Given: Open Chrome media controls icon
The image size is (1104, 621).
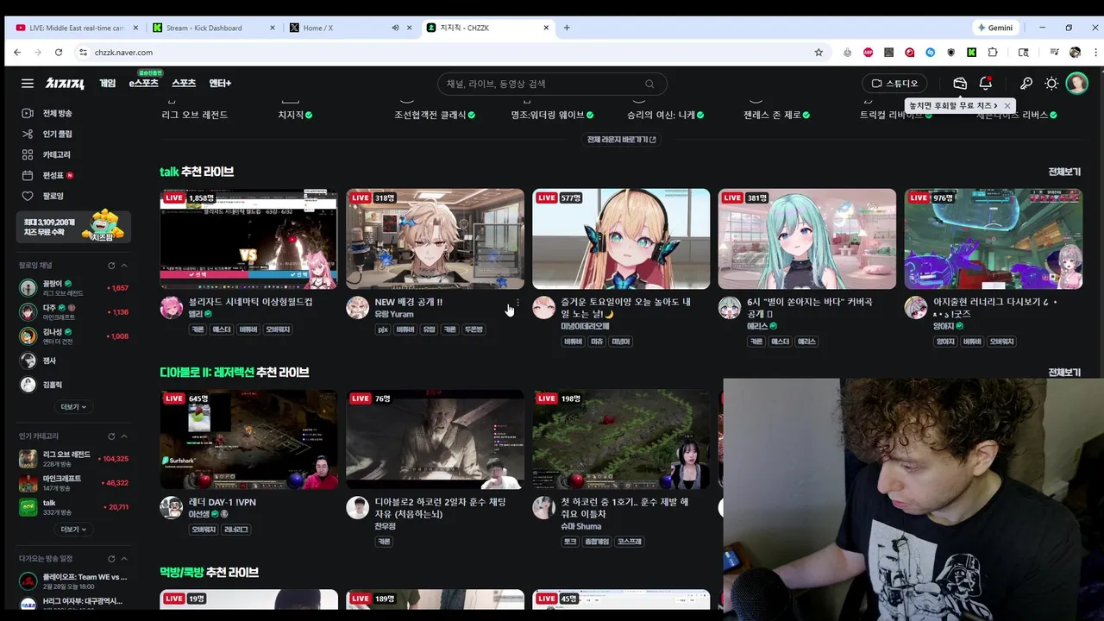Looking at the screenshot, I should (1054, 52).
